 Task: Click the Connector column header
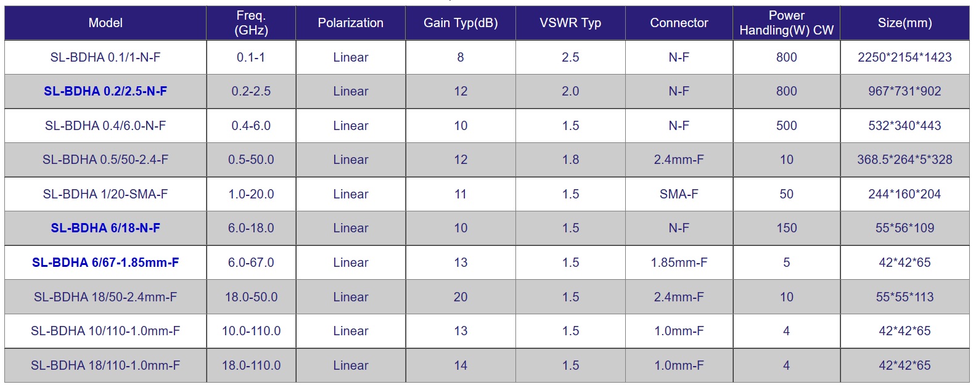tap(679, 23)
